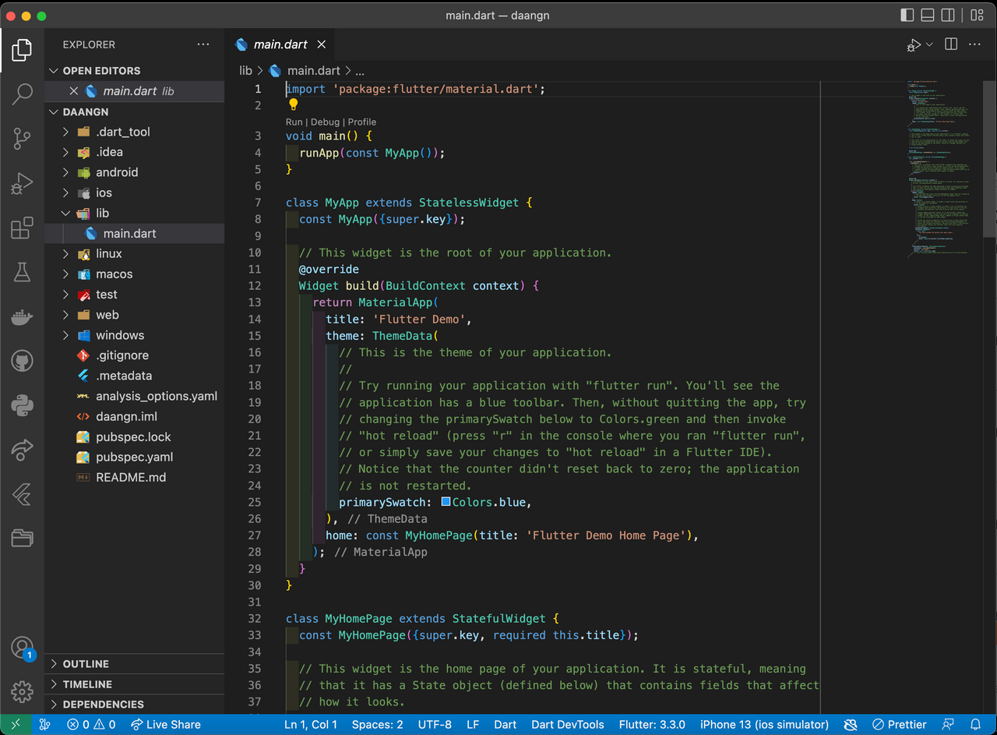Open README.md file in Explorer
Viewport: 997px width, 735px height.
(x=134, y=477)
